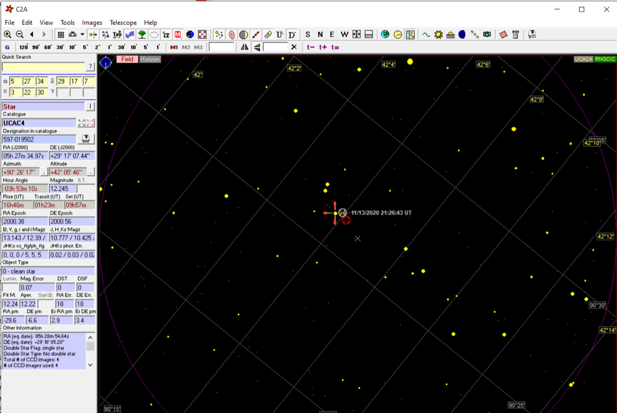Click the zoom in magnifier icon

pos(7,34)
